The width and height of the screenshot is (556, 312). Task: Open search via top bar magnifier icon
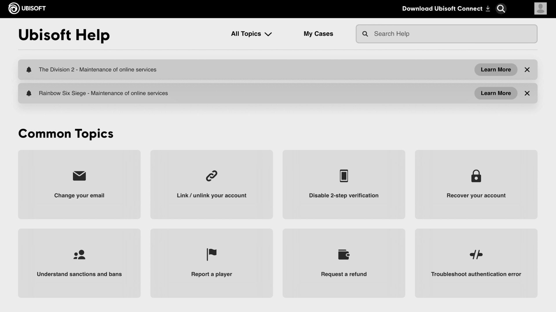(x=501, y=9)
